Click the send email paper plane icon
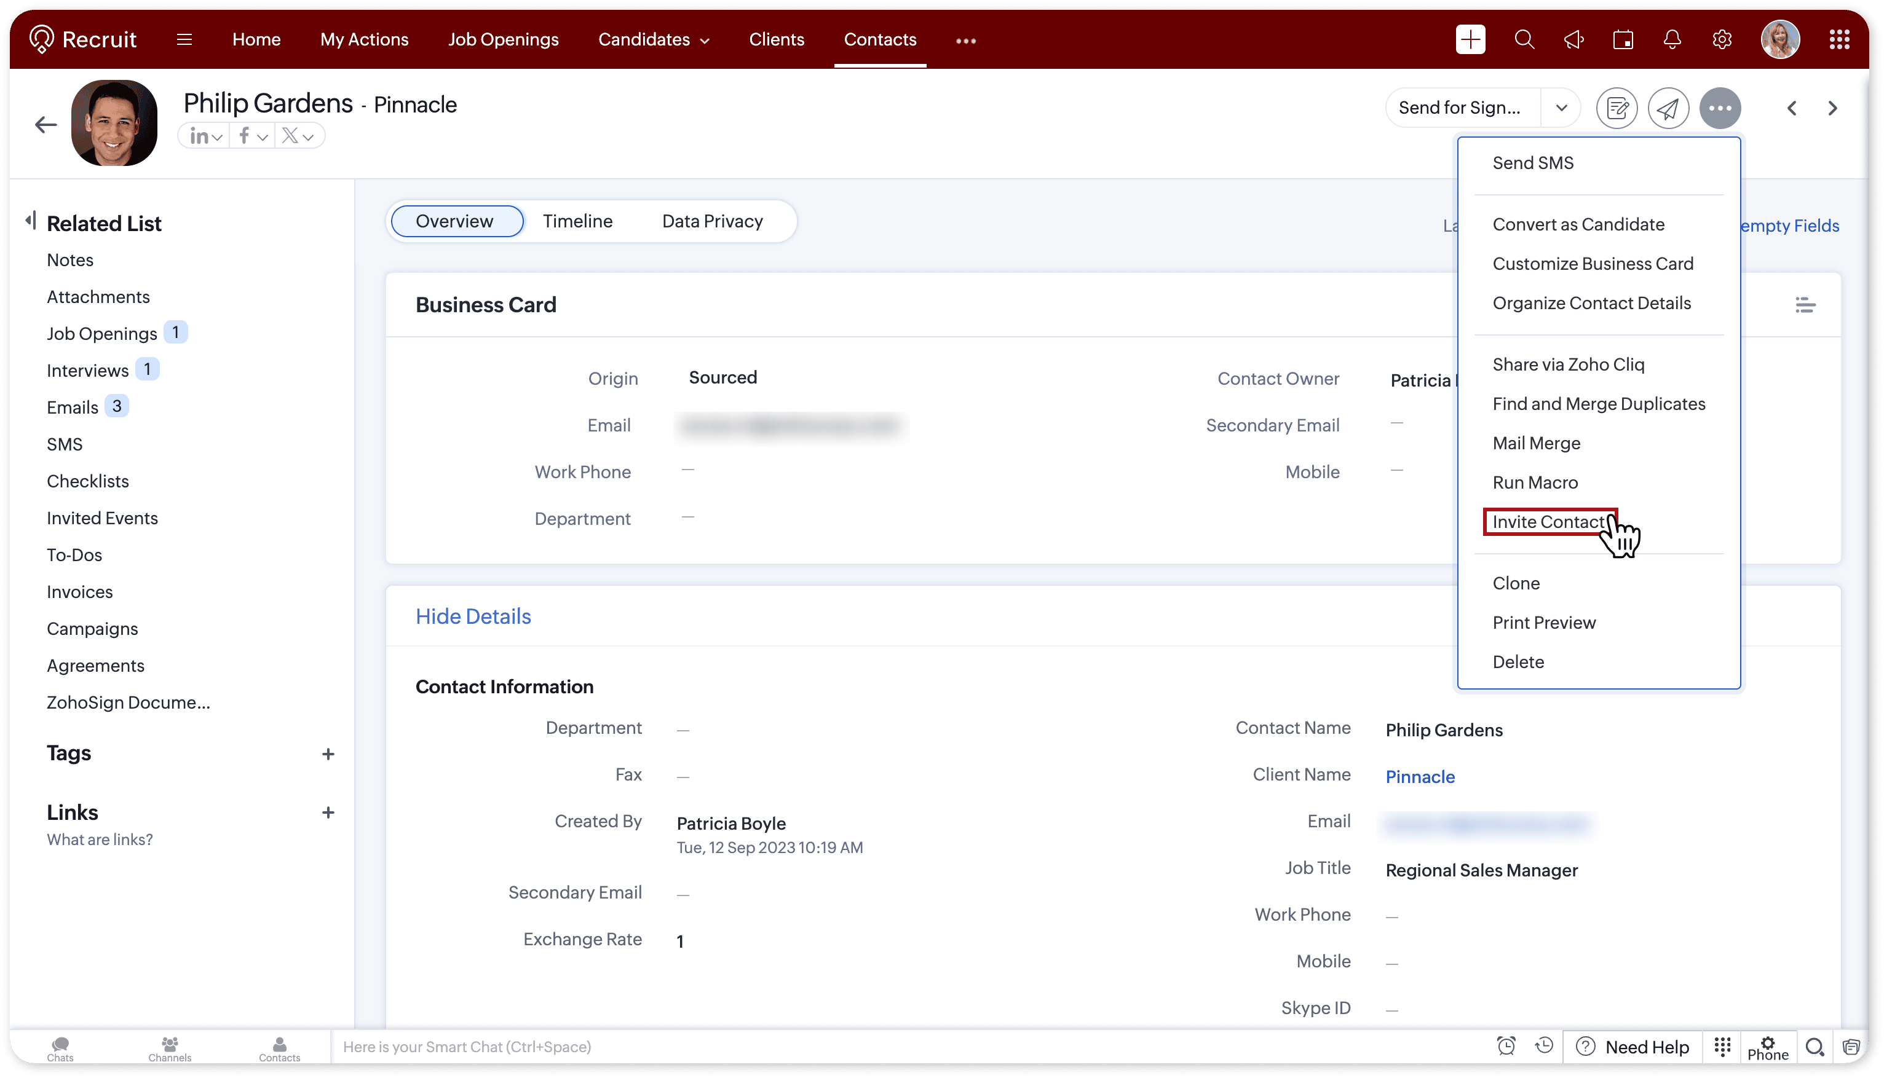This screenshot has width=1884, height=1078. point(1668,108)
